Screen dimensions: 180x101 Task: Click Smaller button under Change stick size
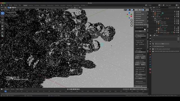138,65
